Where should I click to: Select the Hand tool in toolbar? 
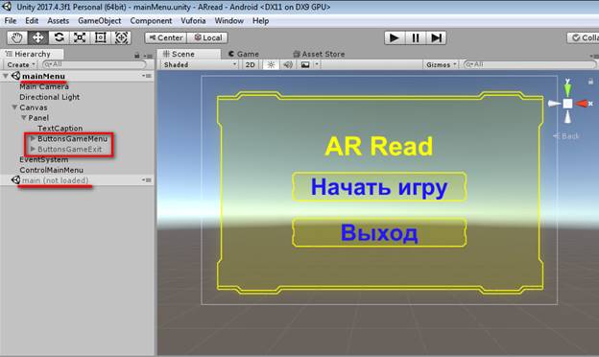(17, 37)
